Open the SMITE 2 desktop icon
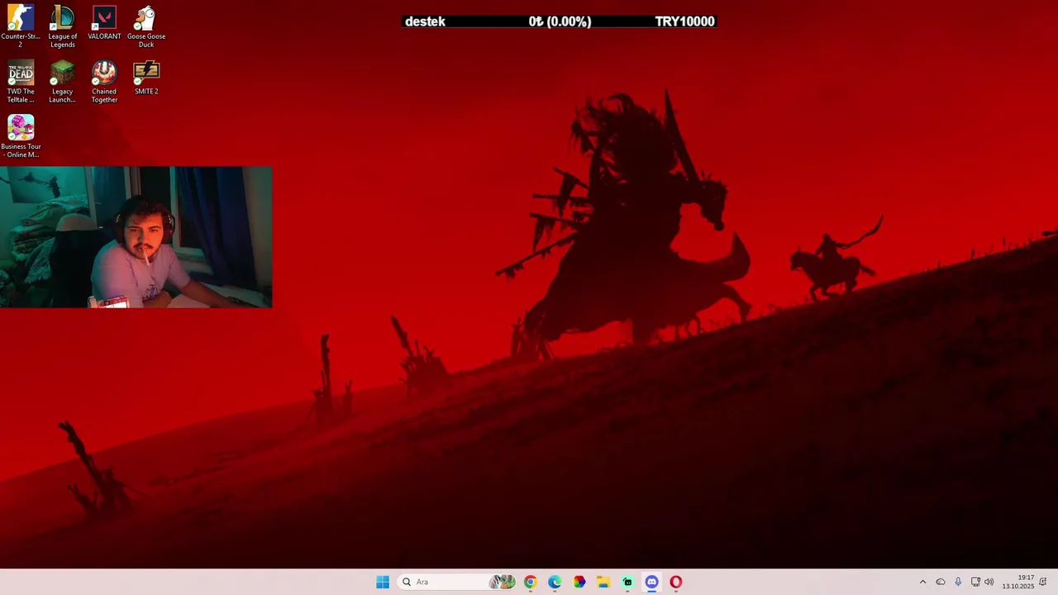The width and height of the screenshot is (1058, 595). [146, 78]
